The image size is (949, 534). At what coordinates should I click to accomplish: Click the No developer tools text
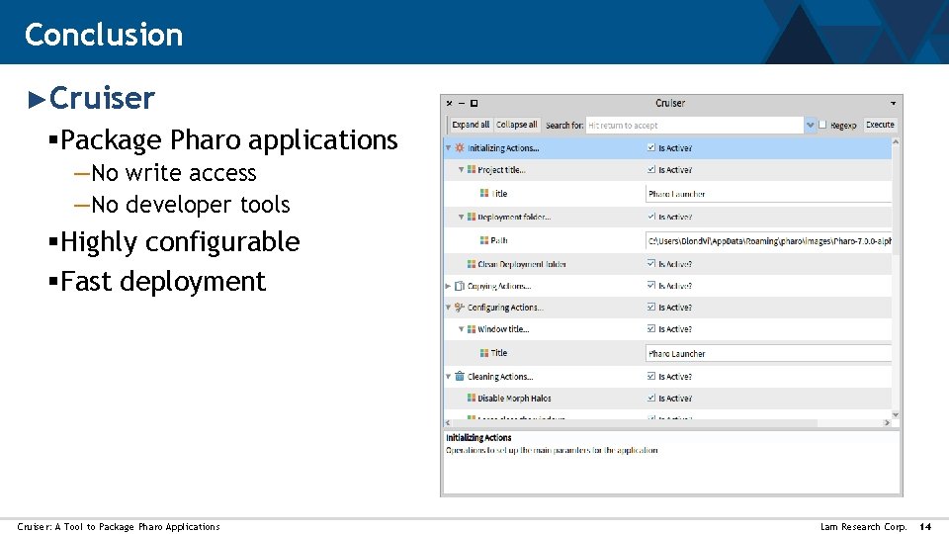click(191, 205)
